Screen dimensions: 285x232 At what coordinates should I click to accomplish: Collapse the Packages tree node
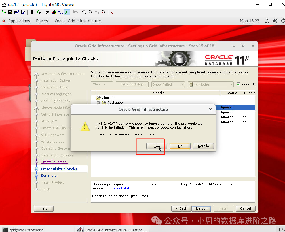point(98,103)
